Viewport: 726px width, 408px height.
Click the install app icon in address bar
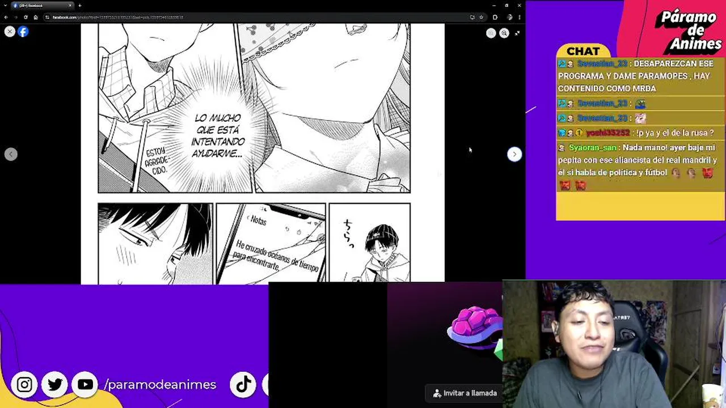(x=472, y=17)
